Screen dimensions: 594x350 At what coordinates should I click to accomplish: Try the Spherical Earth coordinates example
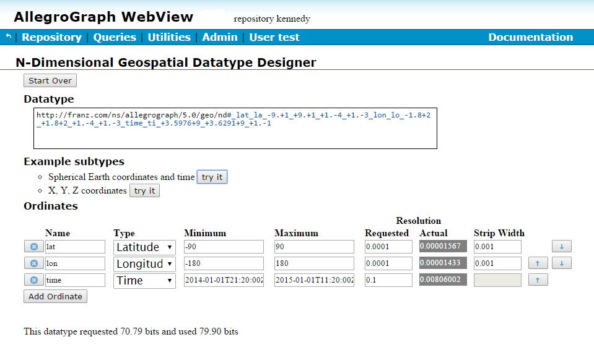(x=212, y=177)
